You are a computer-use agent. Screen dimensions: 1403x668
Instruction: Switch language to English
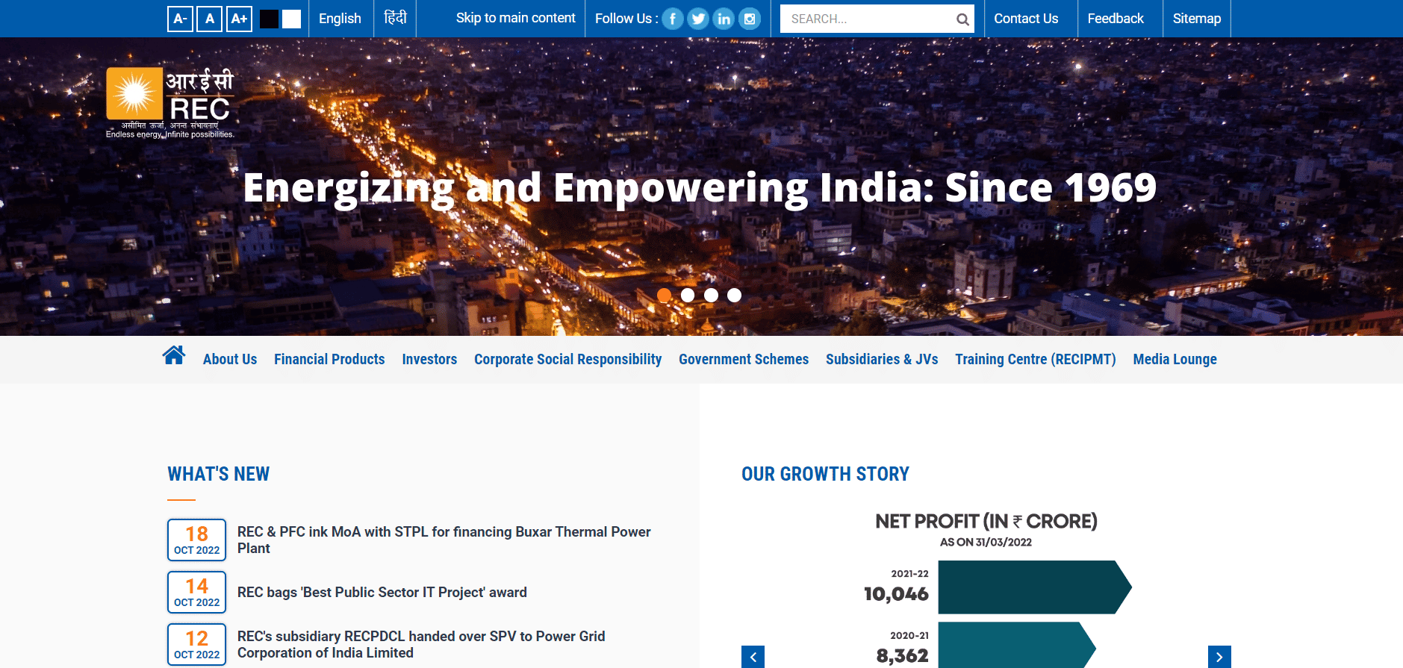[x=340, y=19]
